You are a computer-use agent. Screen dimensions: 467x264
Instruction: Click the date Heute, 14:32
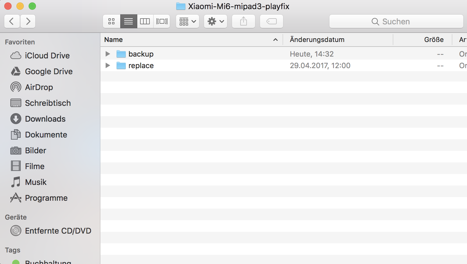312,54
